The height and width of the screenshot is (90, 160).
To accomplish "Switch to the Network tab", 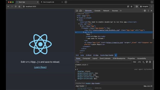I will [106, 11].
